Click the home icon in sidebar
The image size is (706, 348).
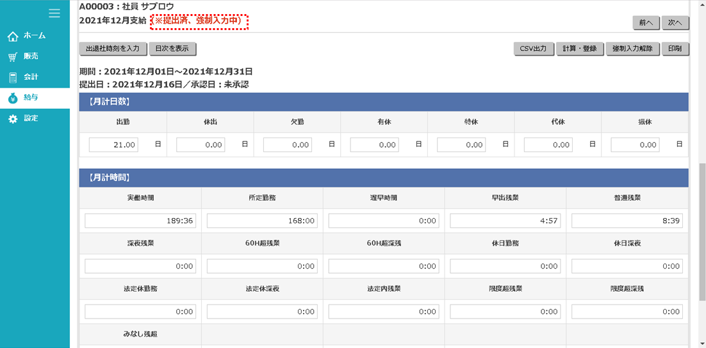[13, 36]
